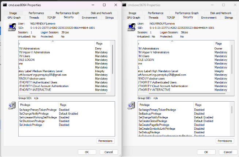239x157 pixels.
Task: Select SeAssignPrimaryTokenPrivilege row in cmd.exe:5676 window
Action: coord(184,110)
